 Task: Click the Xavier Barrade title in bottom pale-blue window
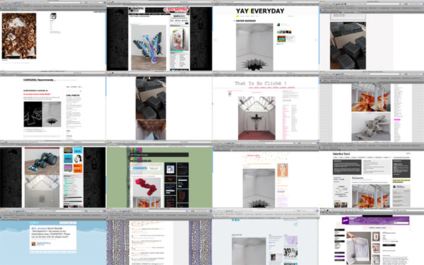(x=237, y=235)
